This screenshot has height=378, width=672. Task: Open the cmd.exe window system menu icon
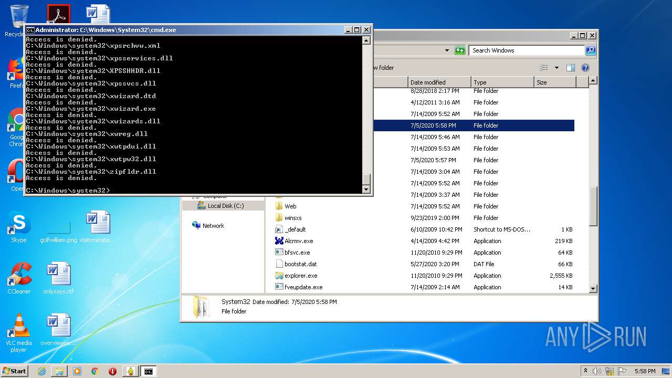[30, 30]
